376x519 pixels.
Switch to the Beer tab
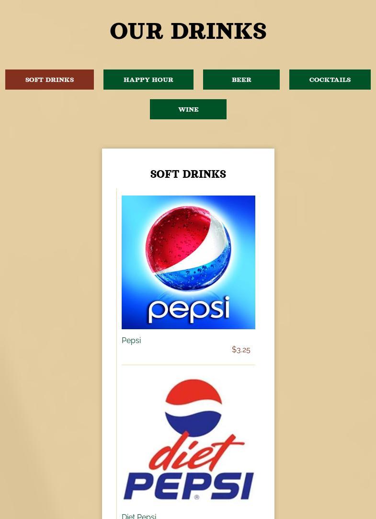coord(241,80)
